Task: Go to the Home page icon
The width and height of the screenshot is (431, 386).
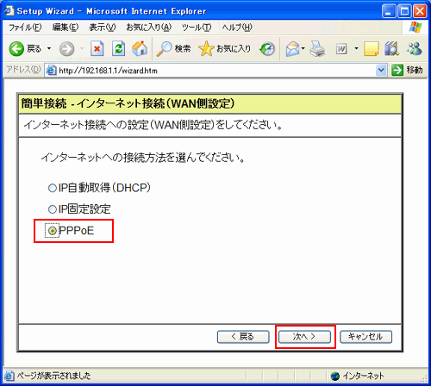Action: pyautogui.click(x=140, y=48)
